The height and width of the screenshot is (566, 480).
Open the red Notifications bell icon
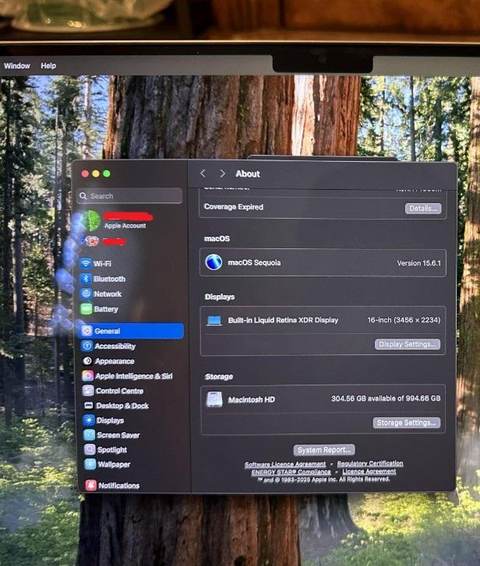click(90, 485)
